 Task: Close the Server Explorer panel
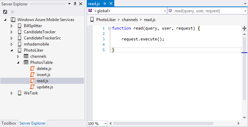[x=81, y=4]
